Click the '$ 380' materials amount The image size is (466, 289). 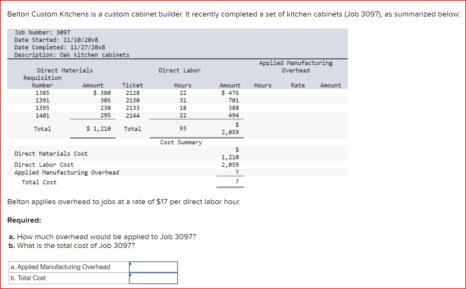tap(102, 93)
